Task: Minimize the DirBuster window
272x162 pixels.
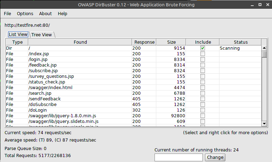Action: (x=252, y=5)
